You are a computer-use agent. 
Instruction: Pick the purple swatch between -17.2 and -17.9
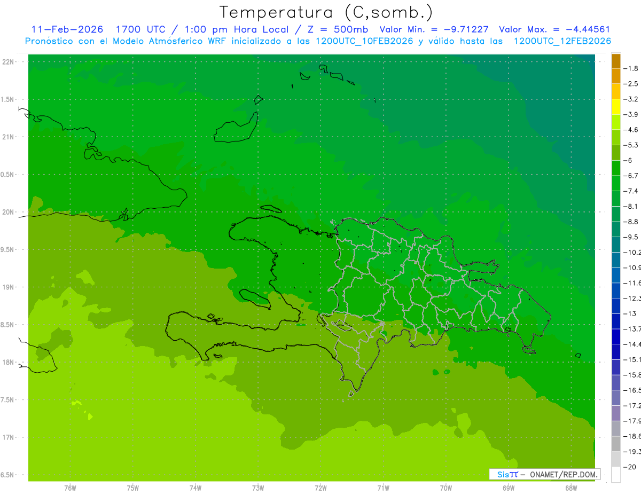click(616, 413)
